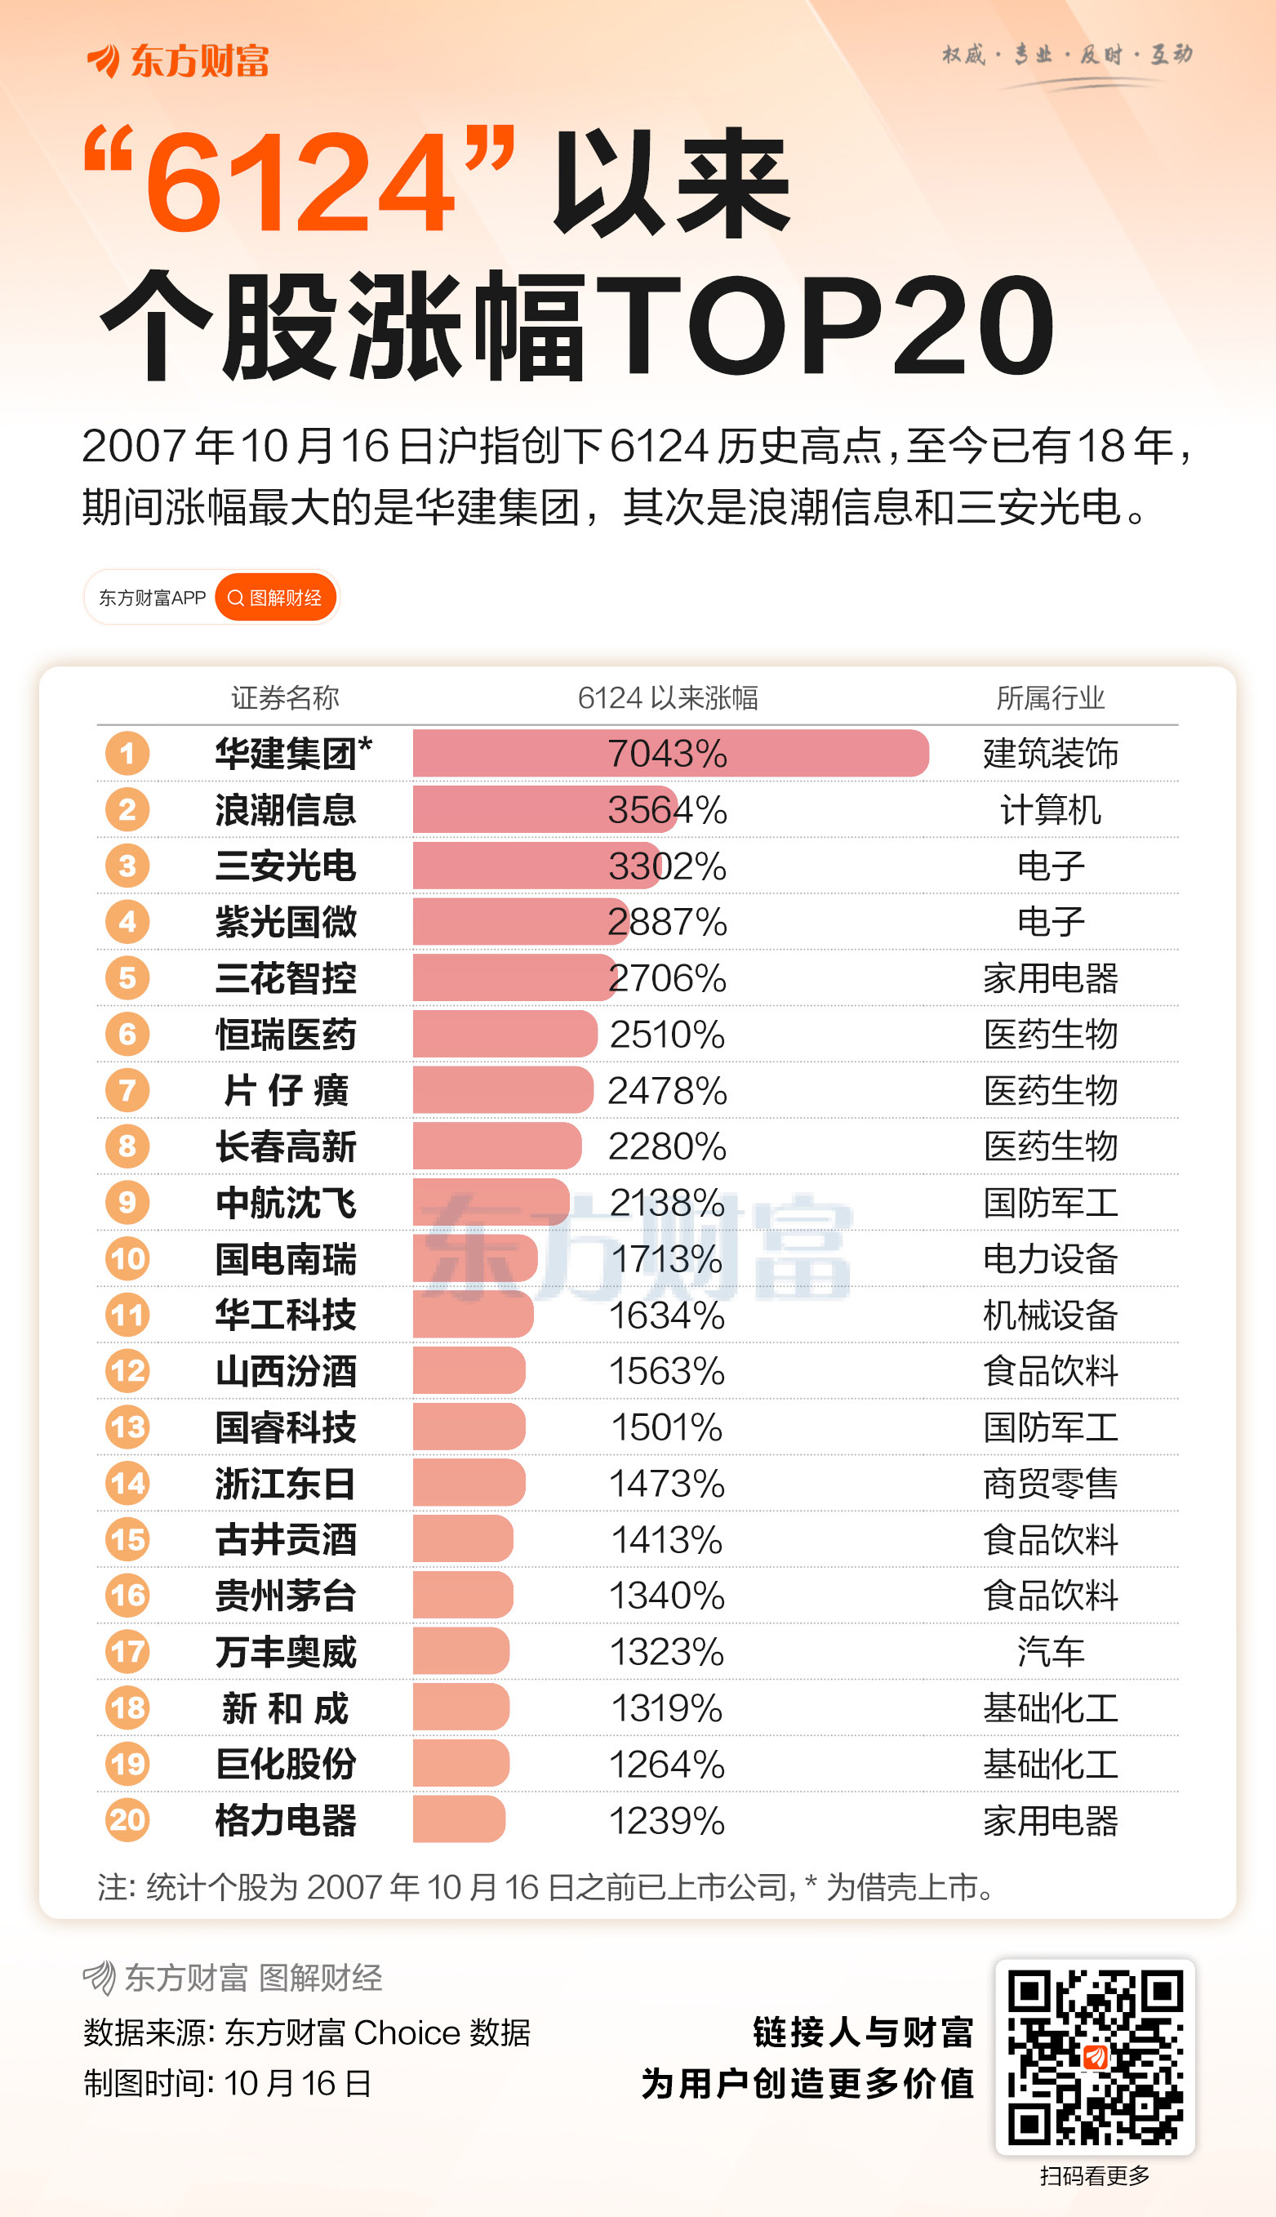The image size is (1276, 2217).
Task: Click the 贵州茅台 stock name
Action: [x=286, y=1595]
